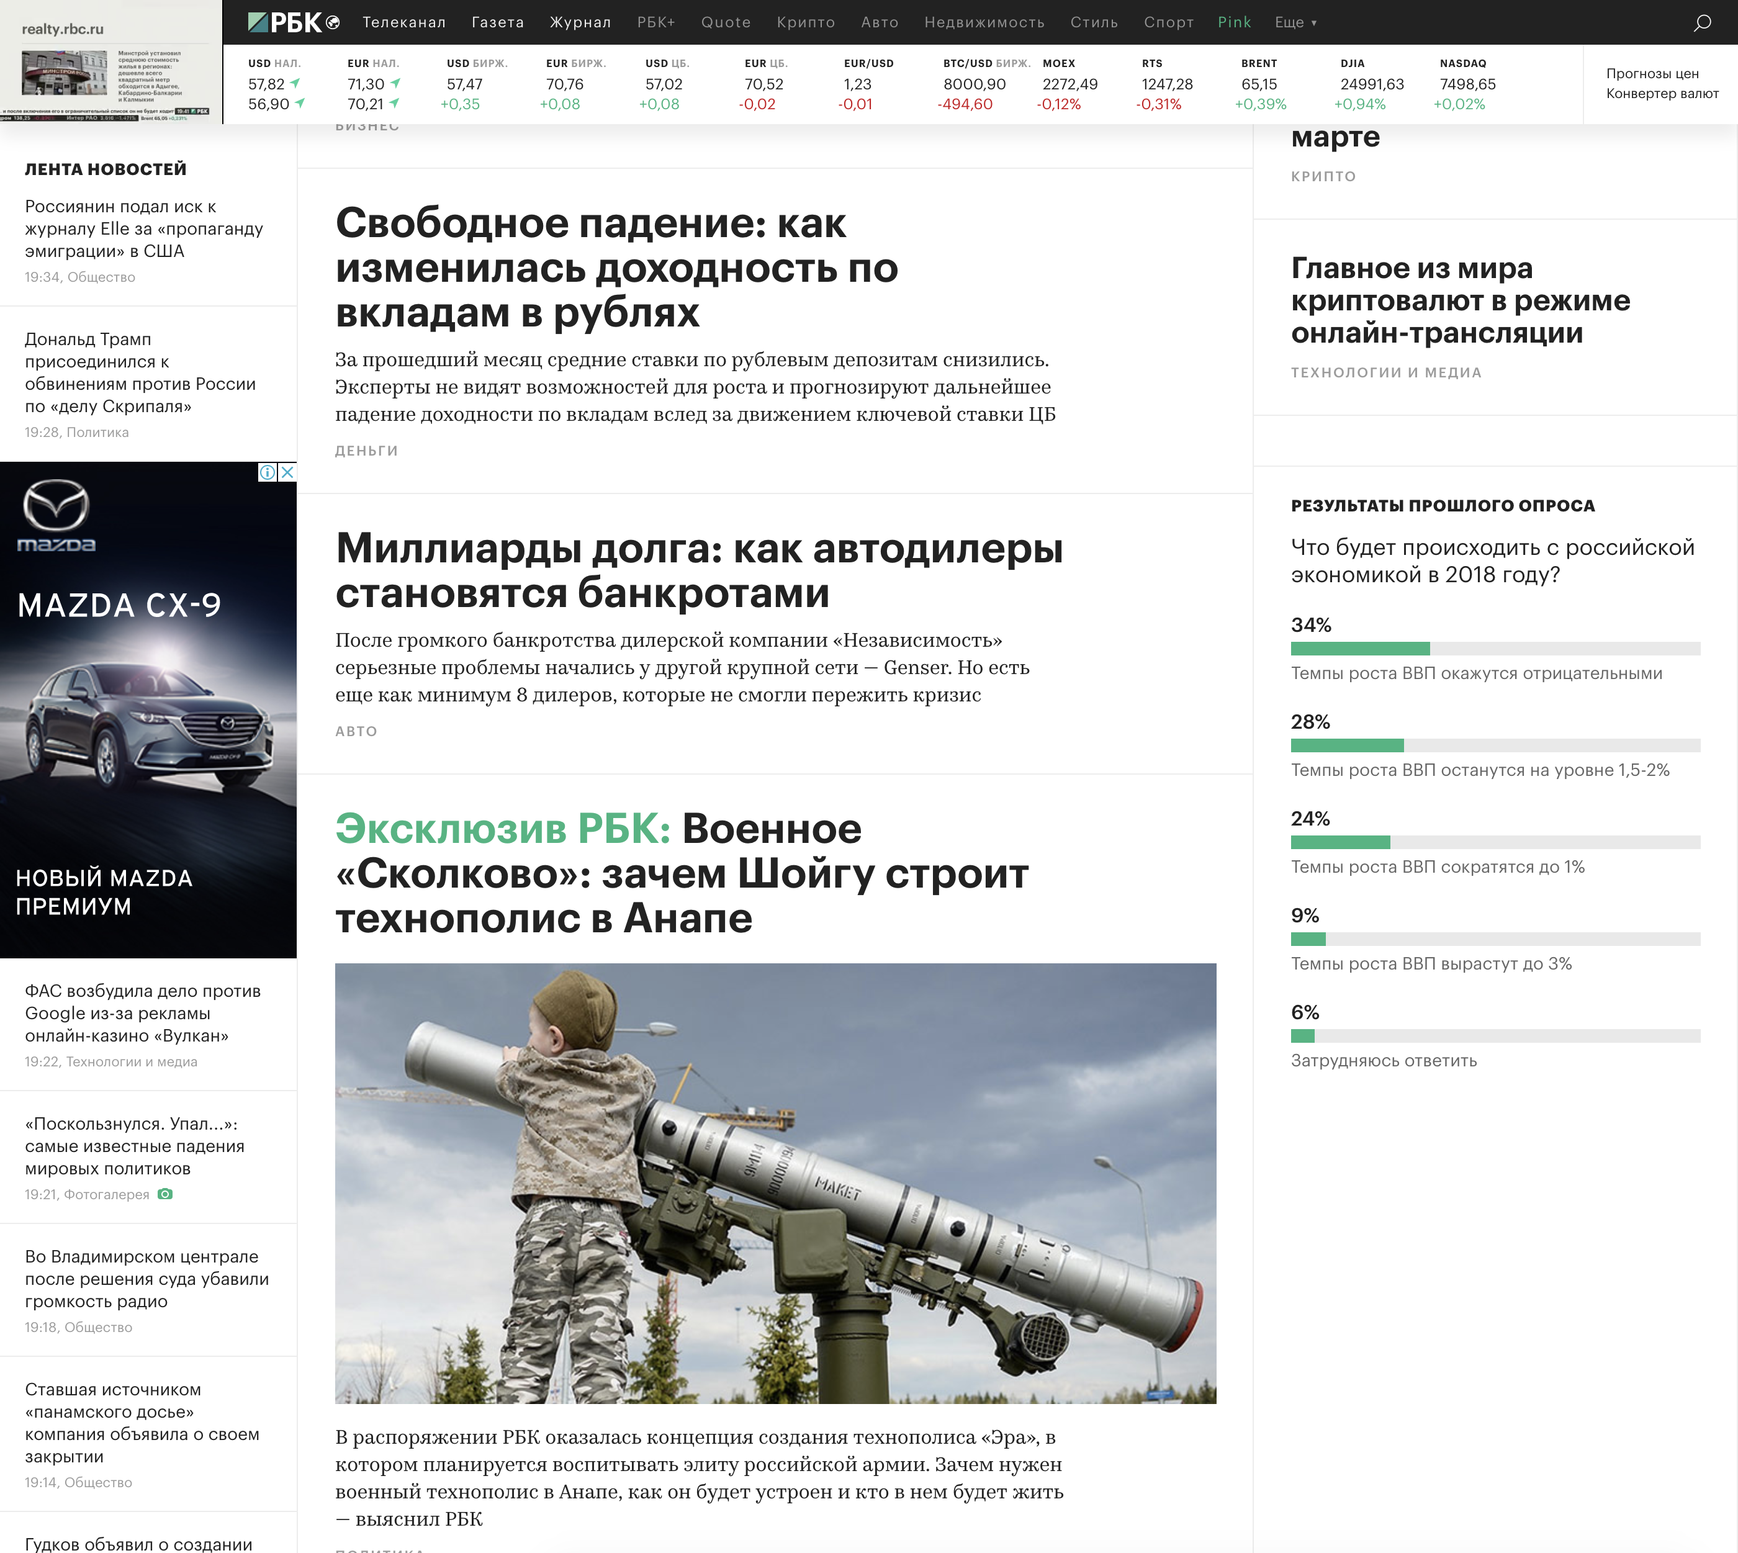Click the globe icon beside the RBC logo

tap(333, 23)
